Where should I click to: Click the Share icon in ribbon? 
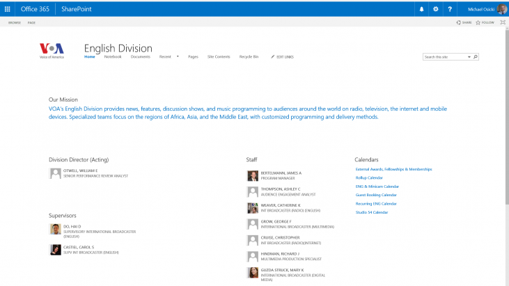point(458,22)
